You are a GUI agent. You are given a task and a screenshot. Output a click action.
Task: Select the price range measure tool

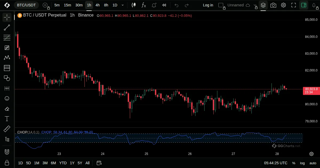(x=7, y=88)
